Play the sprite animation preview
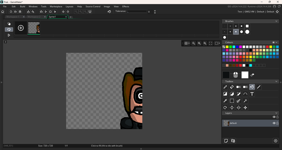This screenshot has height=150, width=282. [x=9, y=35]
